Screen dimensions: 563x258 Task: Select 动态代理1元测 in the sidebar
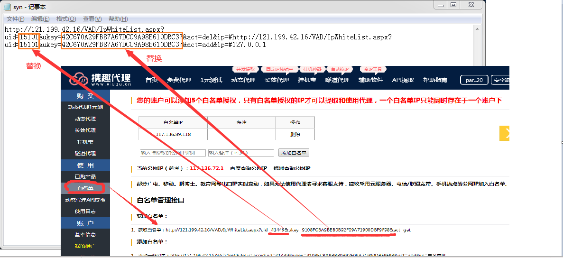coord(85,107)
